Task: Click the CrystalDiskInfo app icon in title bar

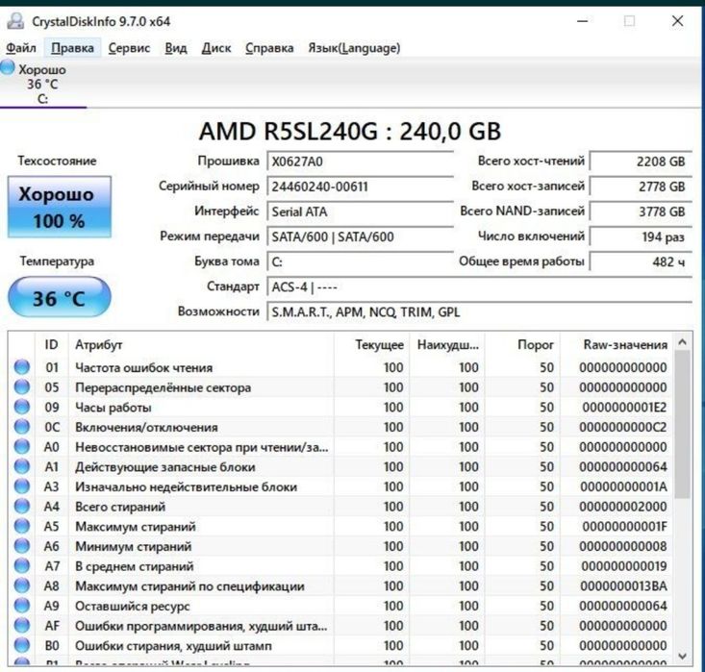Action: click(x=15, y=21)
